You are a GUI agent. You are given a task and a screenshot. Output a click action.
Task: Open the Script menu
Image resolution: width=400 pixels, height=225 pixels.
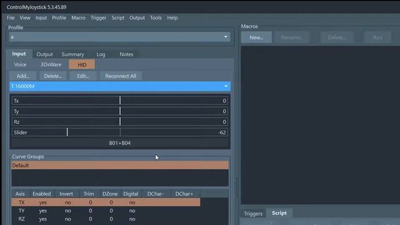[x=118, y=17]
